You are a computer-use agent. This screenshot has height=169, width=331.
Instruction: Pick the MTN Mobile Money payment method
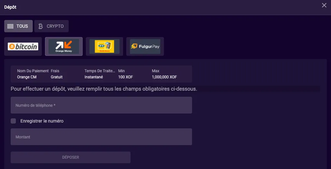tap(105, 46)
